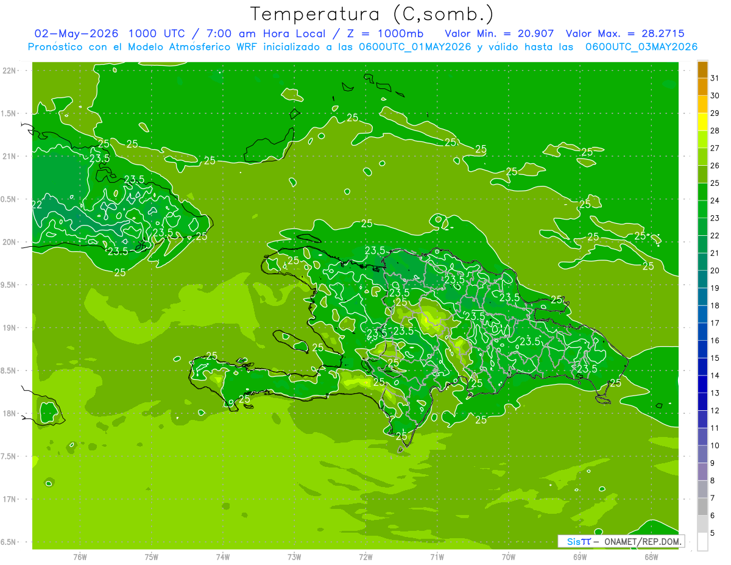Click the 15 label on the color scale
This screenshot has width=731, height=565.
coord(715,358)
